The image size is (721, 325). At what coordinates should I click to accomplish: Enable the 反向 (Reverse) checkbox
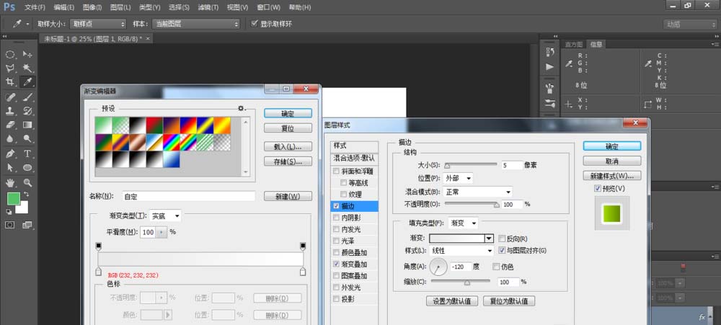(x=502, y=239)
